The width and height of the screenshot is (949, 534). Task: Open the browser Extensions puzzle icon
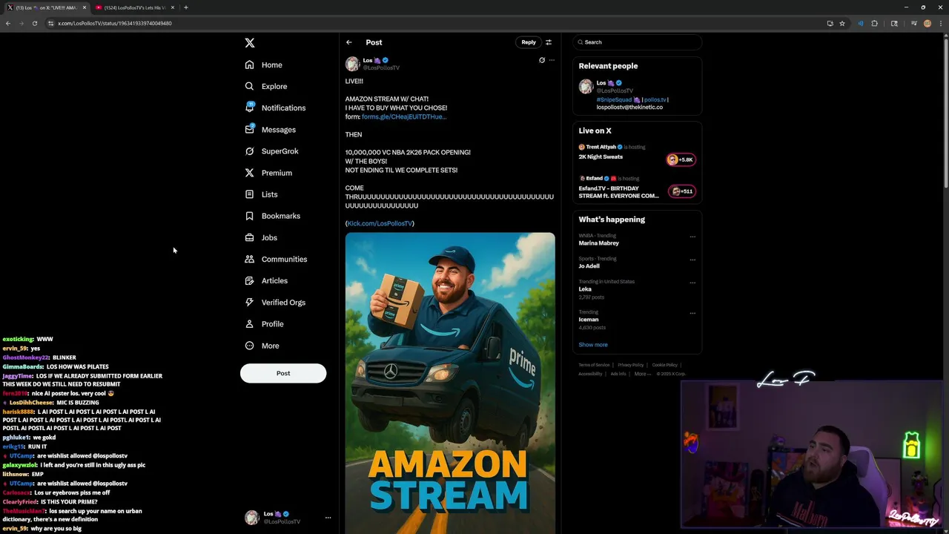click(874, 23)
